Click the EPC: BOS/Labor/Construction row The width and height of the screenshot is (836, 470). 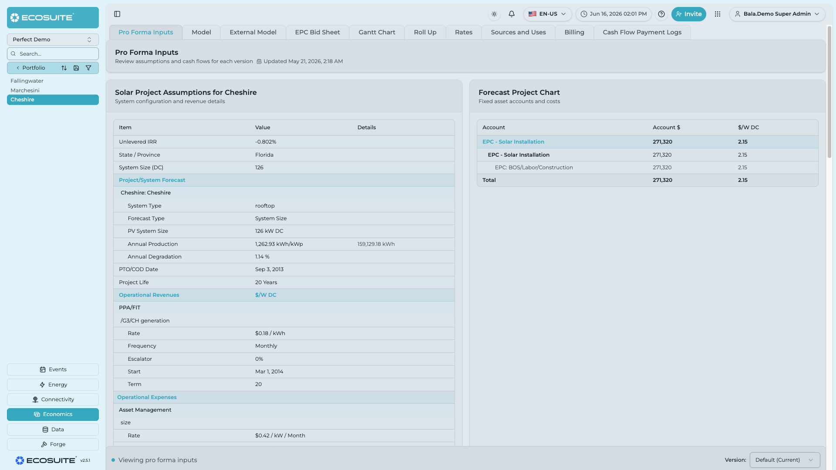point(647,168)
